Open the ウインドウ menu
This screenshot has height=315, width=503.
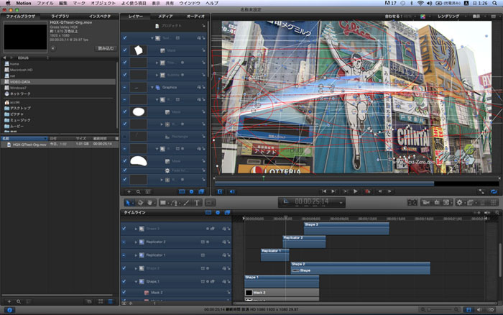point(190,3)
